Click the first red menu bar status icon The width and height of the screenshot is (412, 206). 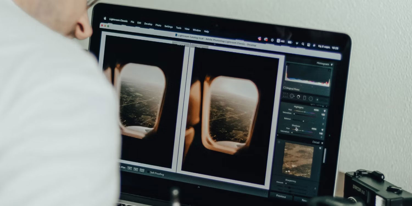[259, 38]
